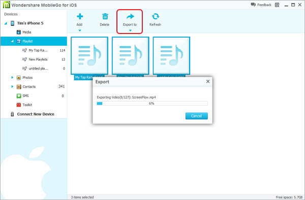The height and width of the screenshot is (200, 305).
Task: Expand the Photos tree node
Action: 12,78
